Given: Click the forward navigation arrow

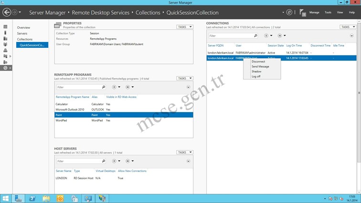Looking at the screenshot, I should [x=14, y=12].
